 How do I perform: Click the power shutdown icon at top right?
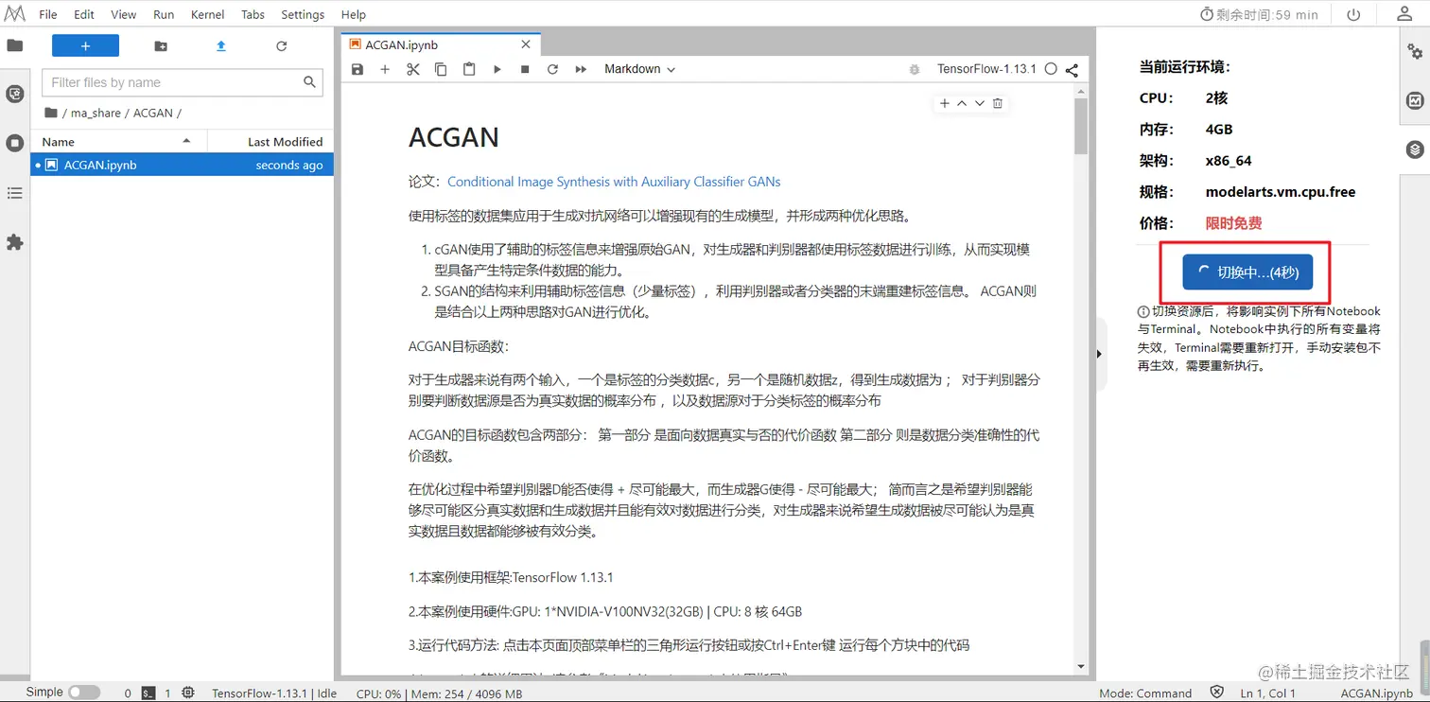[1353, 14]
